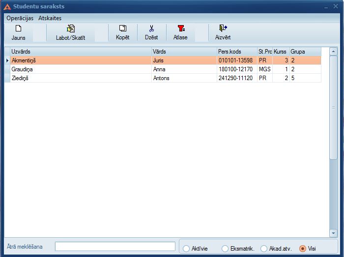Image resolution: width=344 pixels, height=257 pixels.
Task: Select the Eksmatrik. radio button
Action: click(225, 249)
